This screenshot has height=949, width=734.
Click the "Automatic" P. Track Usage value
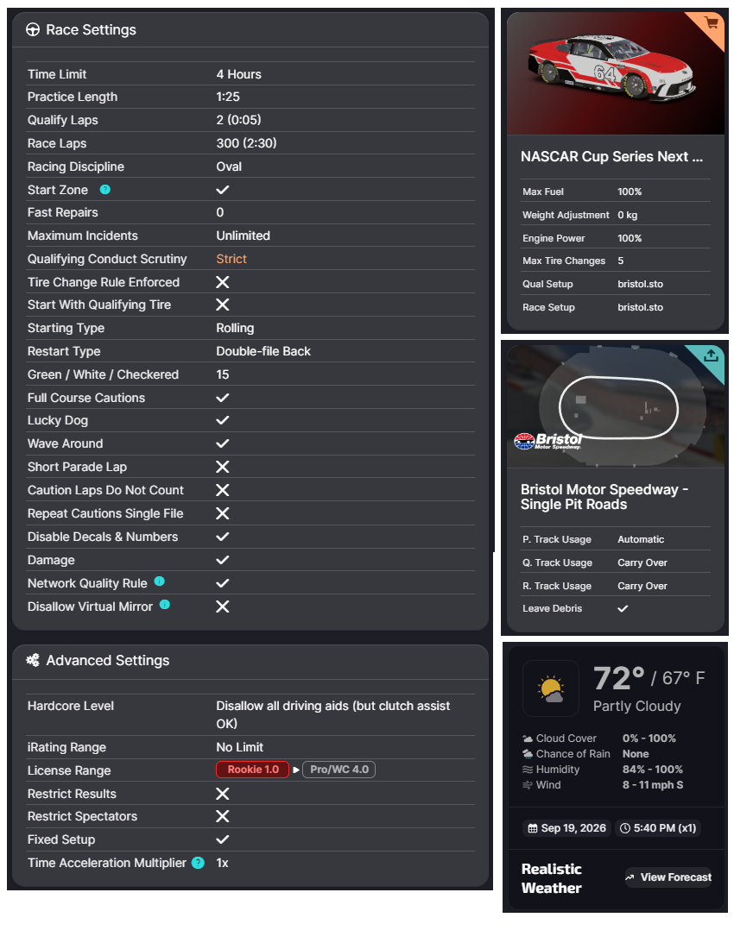pyautogui.click(x=641, y=539)
